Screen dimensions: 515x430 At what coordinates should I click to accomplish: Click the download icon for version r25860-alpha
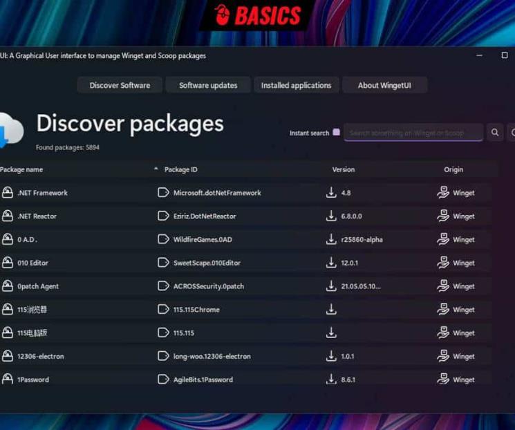point(331,239)
